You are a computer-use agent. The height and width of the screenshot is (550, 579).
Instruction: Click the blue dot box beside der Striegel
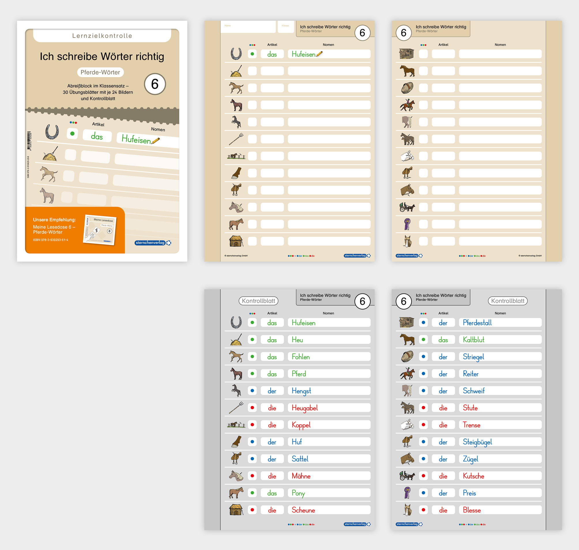tap(423, 356)
